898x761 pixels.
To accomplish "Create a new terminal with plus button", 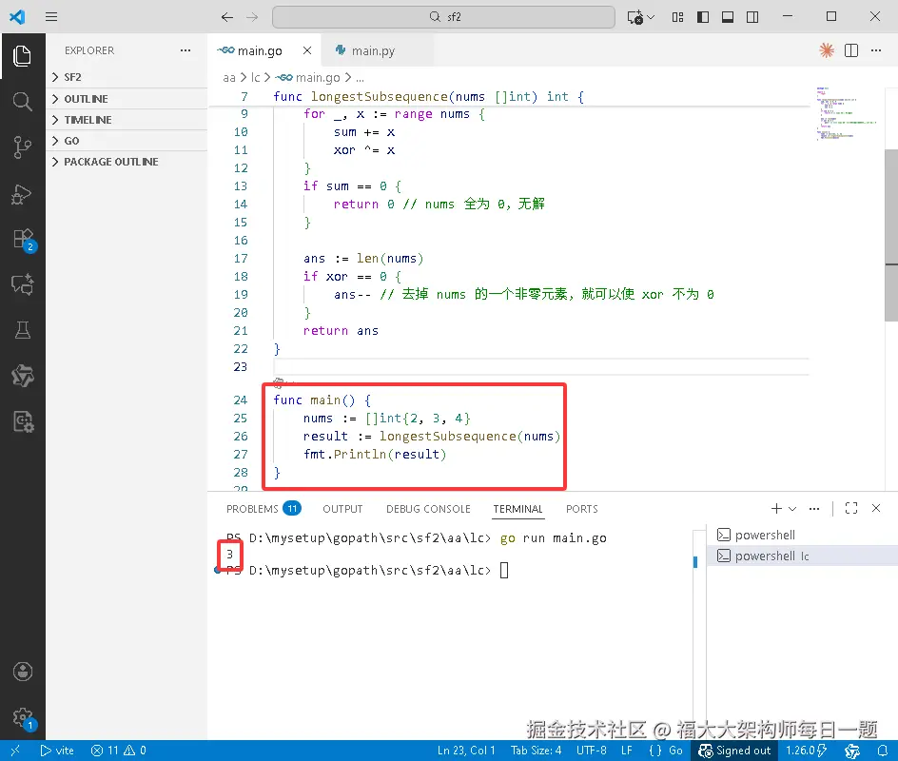I will (776, 509).
